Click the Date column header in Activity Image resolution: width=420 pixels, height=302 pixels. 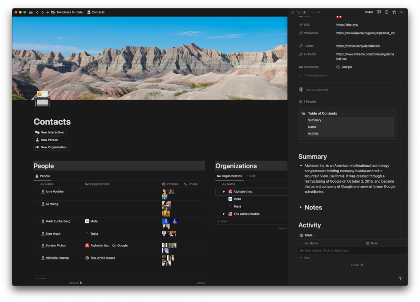372,244
